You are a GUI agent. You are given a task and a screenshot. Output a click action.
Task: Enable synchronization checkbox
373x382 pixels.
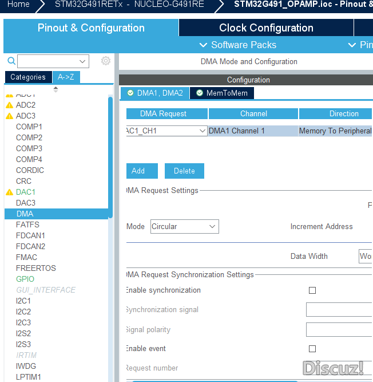click(312, 290)
